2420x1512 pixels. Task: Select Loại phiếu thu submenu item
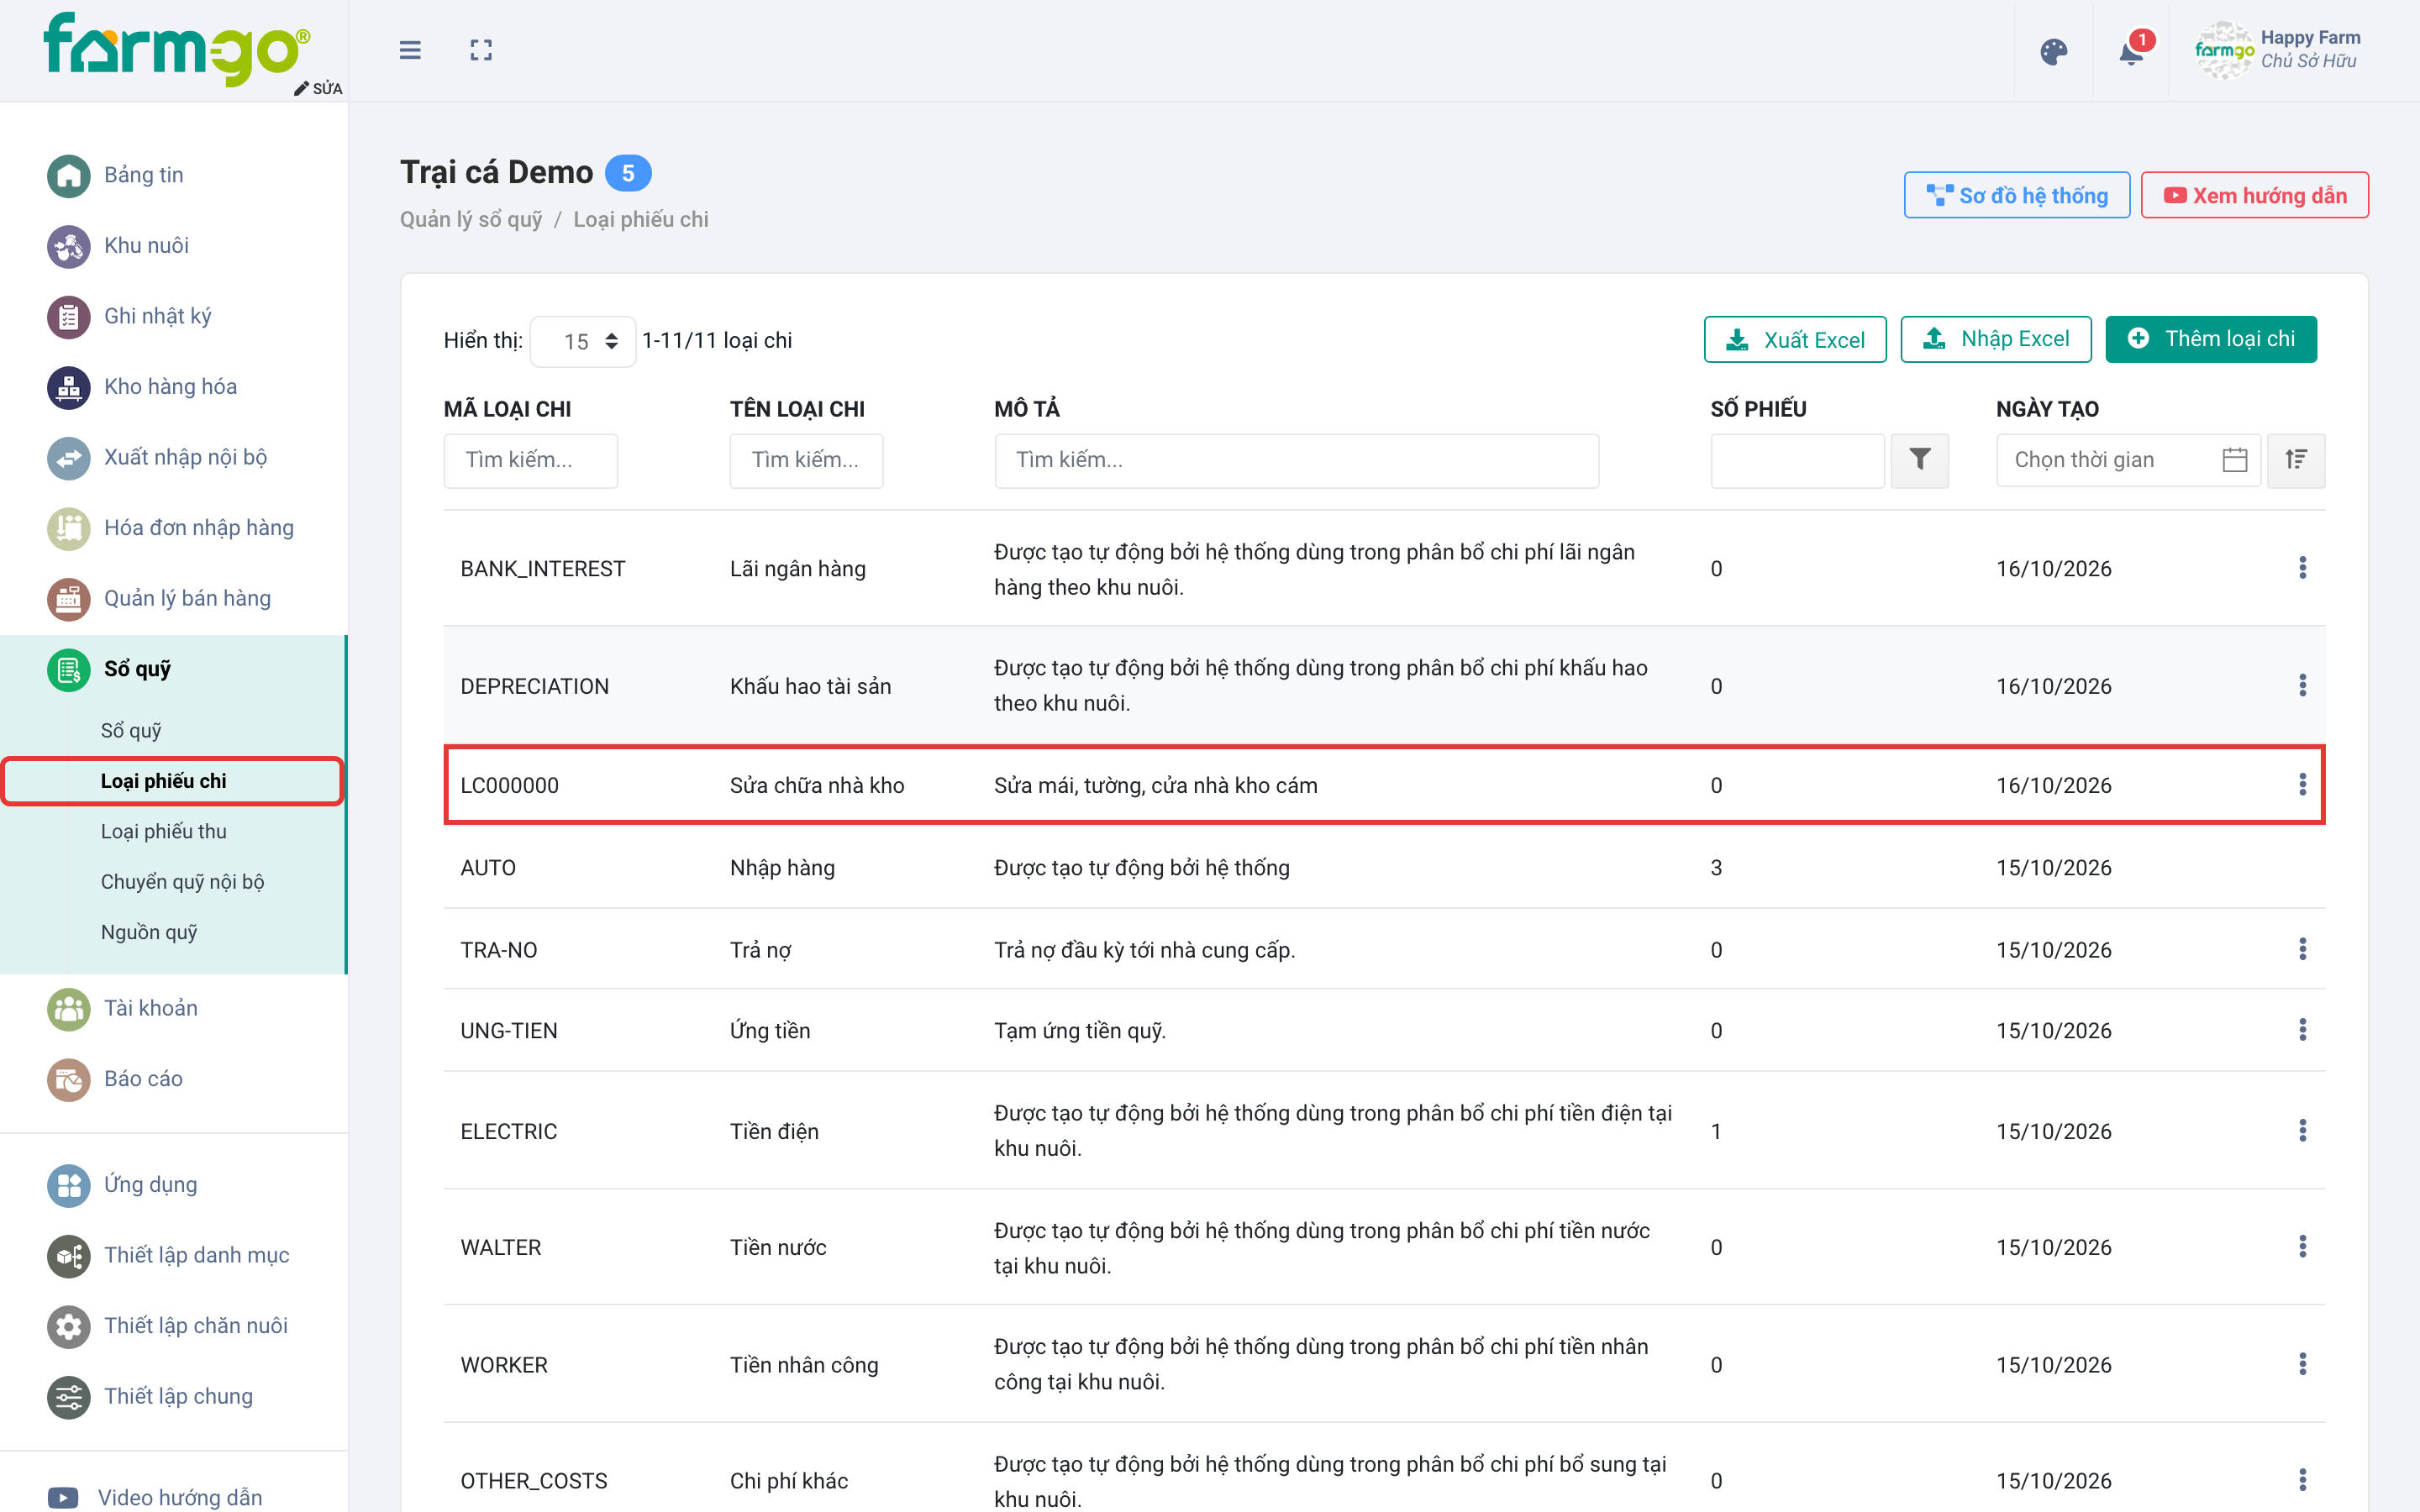(163, 831)
